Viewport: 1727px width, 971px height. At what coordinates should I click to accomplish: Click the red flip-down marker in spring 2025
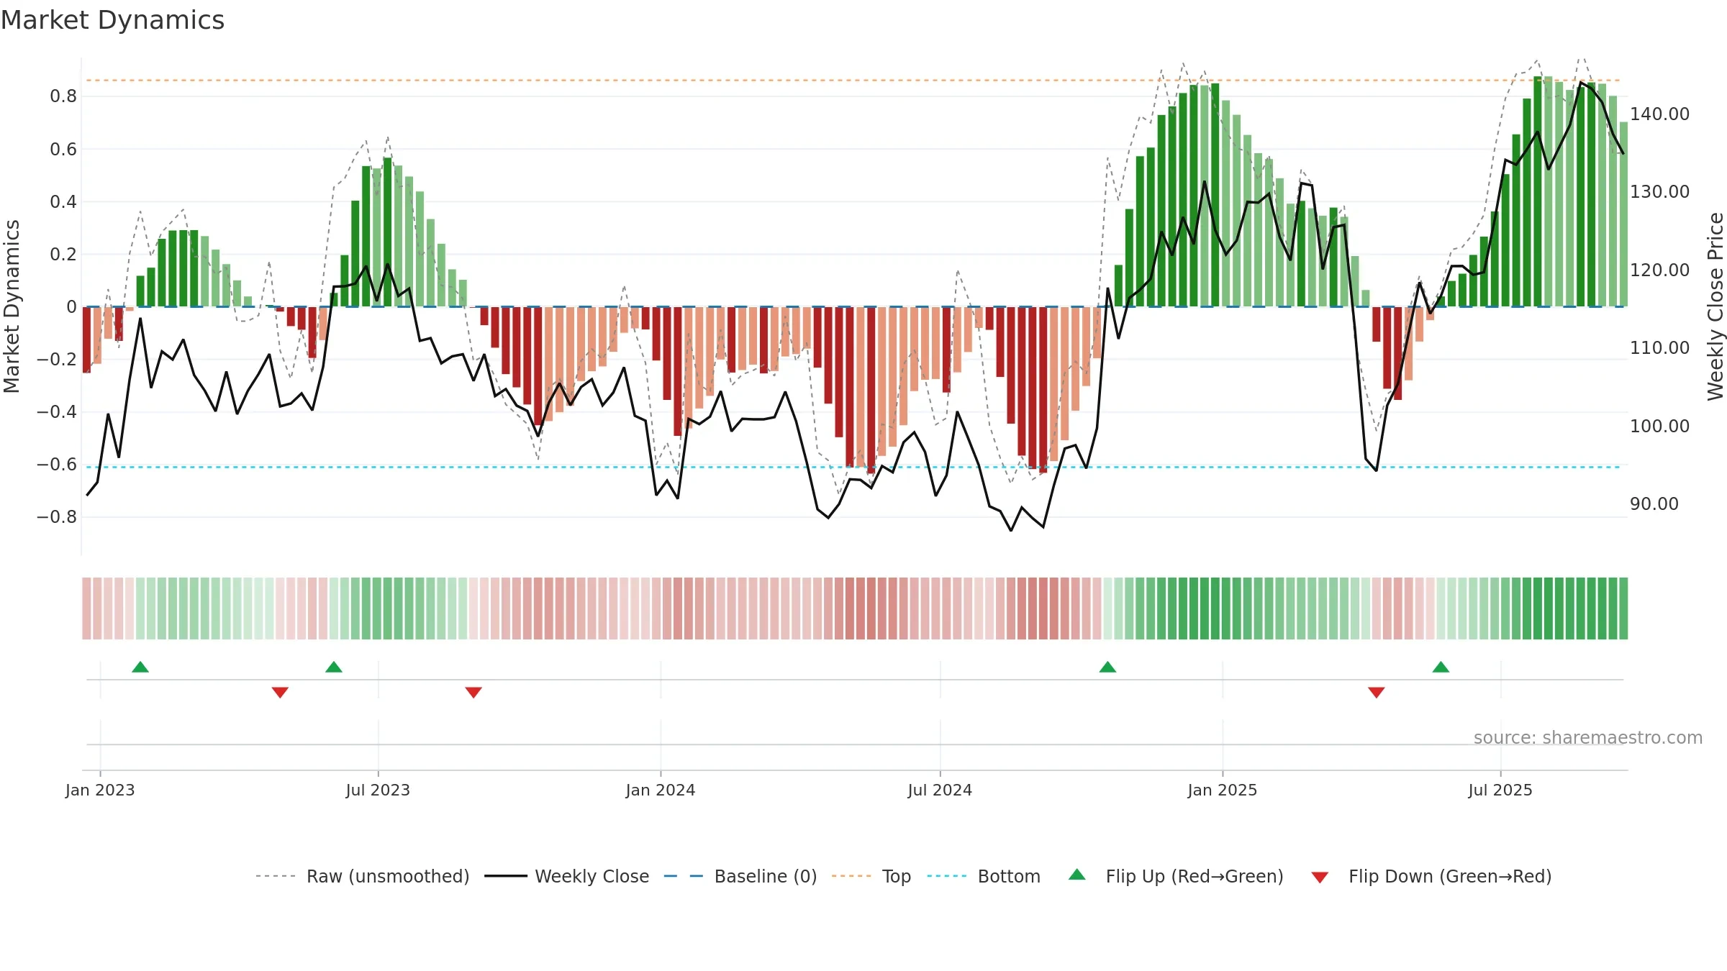(1376, 692)
